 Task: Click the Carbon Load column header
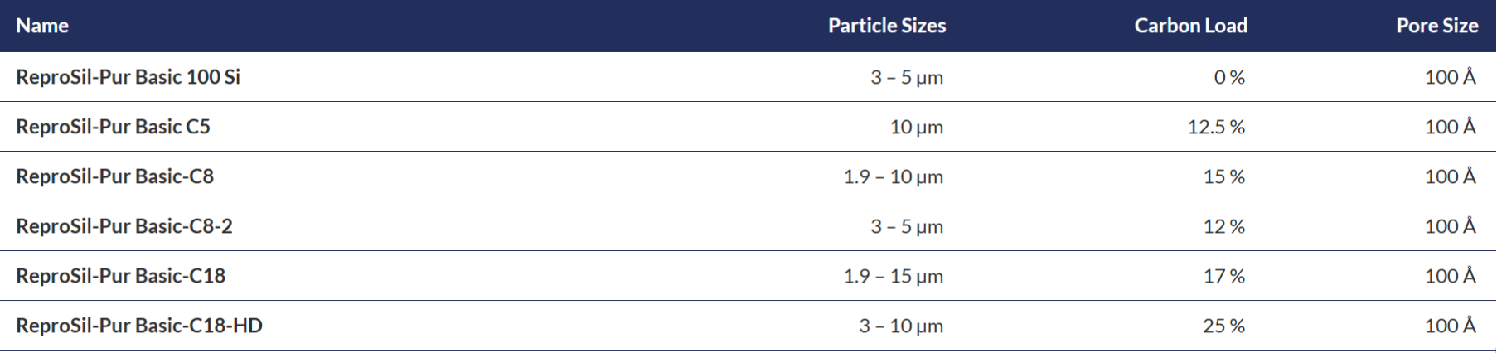click(1190, 26)
